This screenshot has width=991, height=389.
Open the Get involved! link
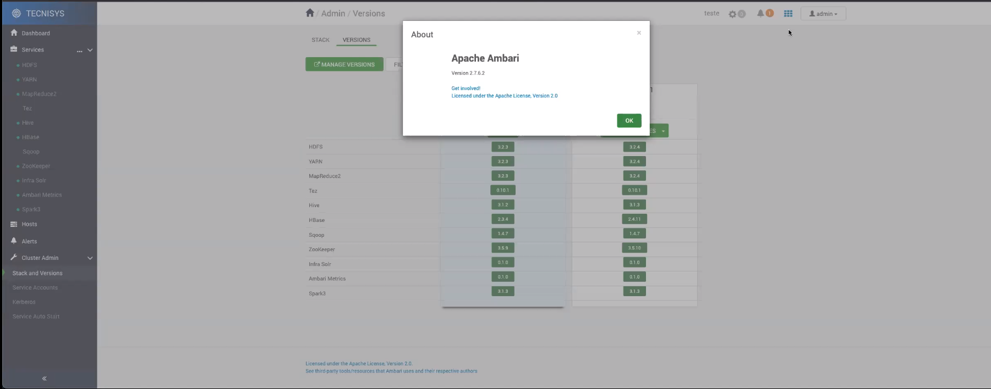click(466, 88)
